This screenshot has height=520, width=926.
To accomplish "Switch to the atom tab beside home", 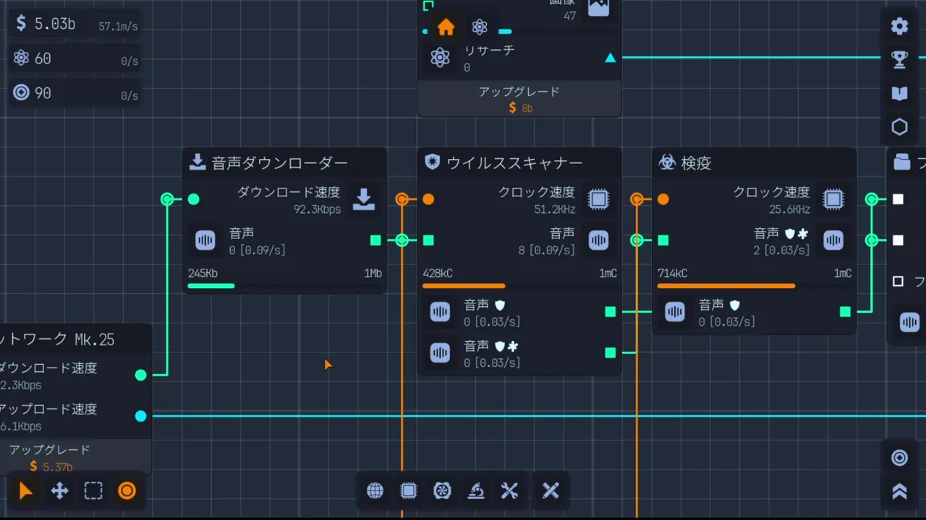I will pos(480,27).
